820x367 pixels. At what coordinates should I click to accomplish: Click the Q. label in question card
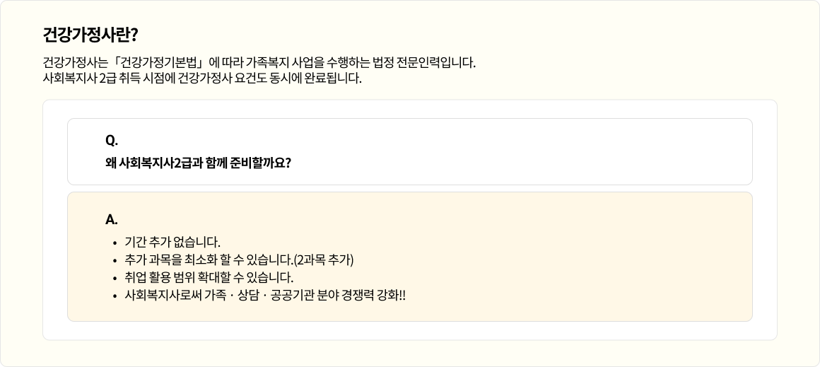pyautogui.click(x=112, y=141)
